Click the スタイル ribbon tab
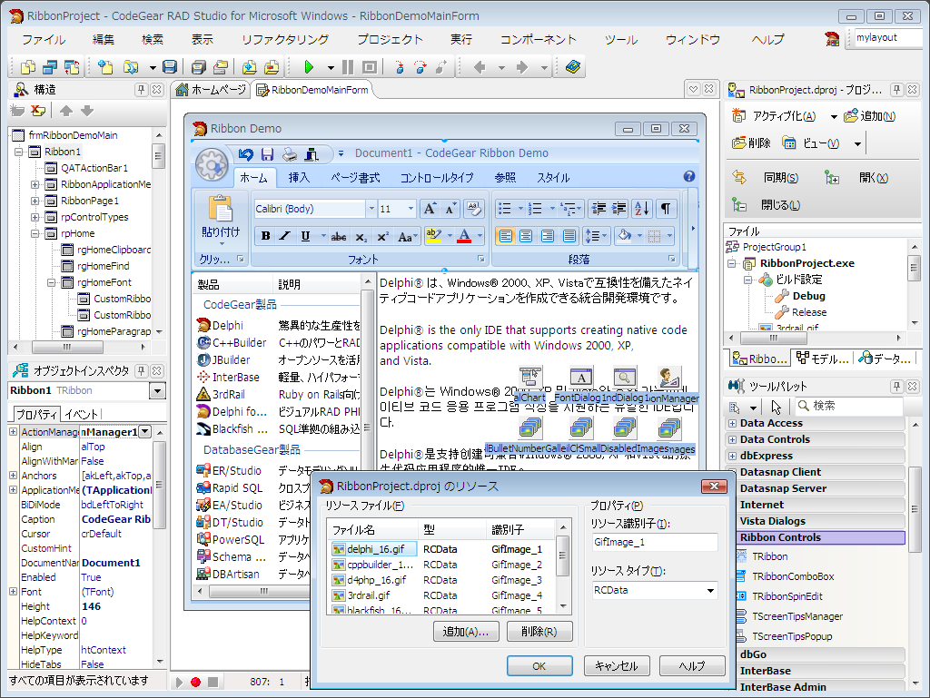The image size is (930, 698). pyautogui.click(x=553, y=177)
